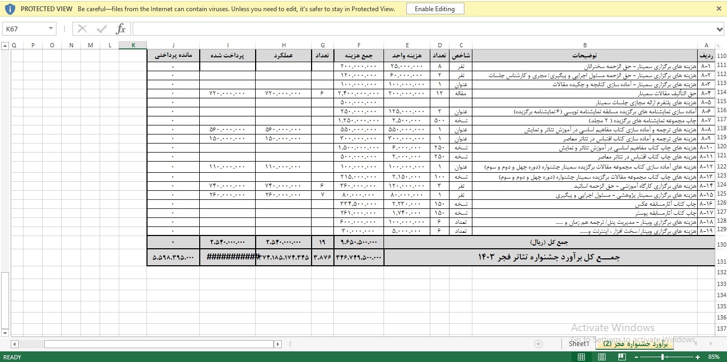Viewport: 727px width, 362px height.
Task: Click the Insert Function fx icon
Action: 121,29
